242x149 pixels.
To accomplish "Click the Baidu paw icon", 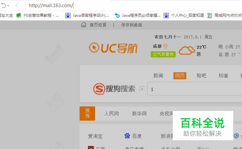I will (127, 136).
